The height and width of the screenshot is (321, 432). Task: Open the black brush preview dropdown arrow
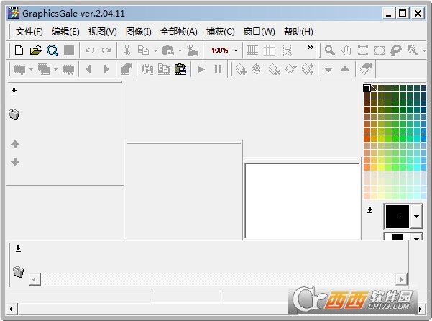click(416, 216)
